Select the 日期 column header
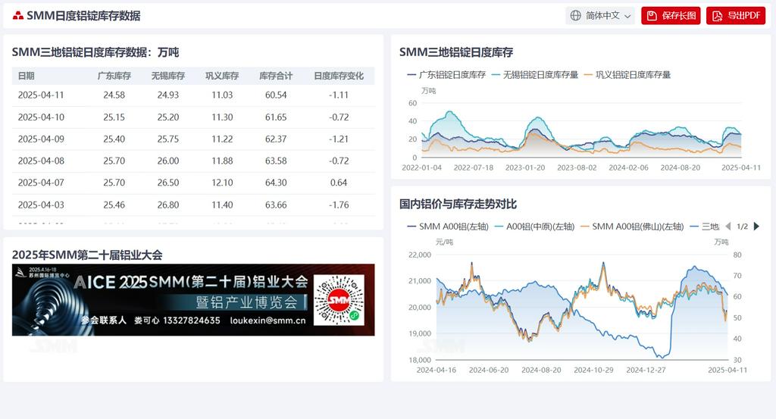 (x=27, y=76)
